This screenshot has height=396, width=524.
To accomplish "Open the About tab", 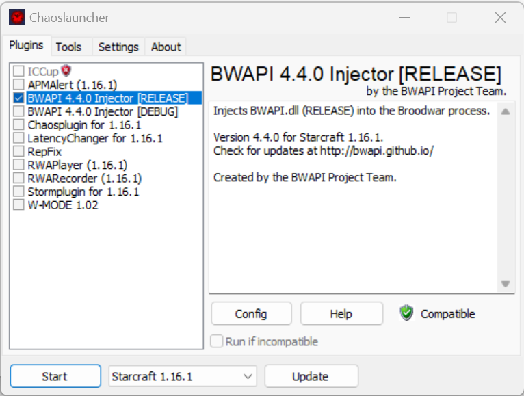I will click(166, 47).
